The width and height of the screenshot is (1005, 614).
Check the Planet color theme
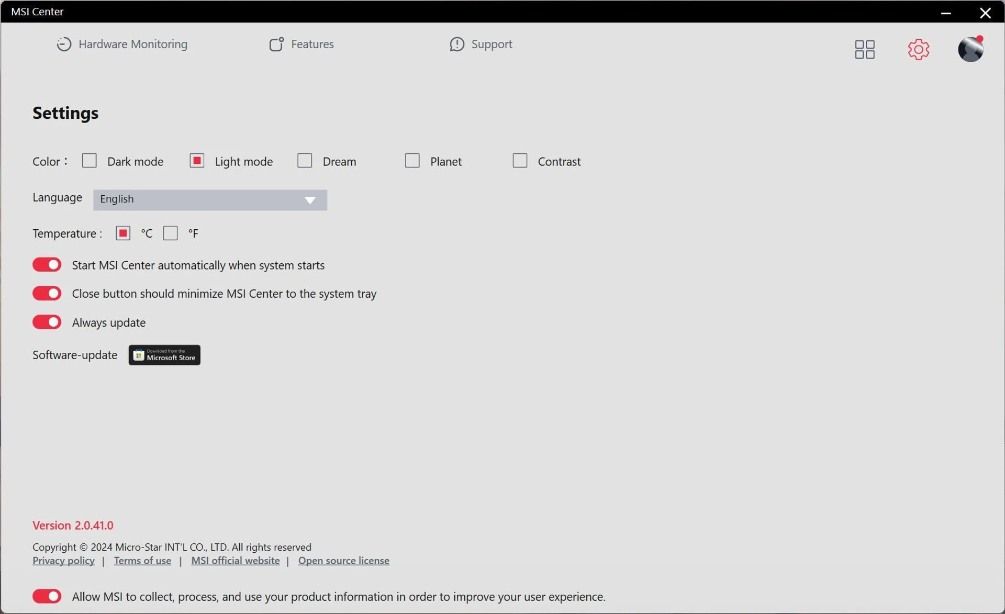coord(412,160)
